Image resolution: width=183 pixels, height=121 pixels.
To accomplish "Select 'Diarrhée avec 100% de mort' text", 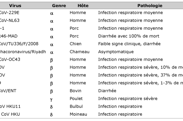I will point(129,36).
